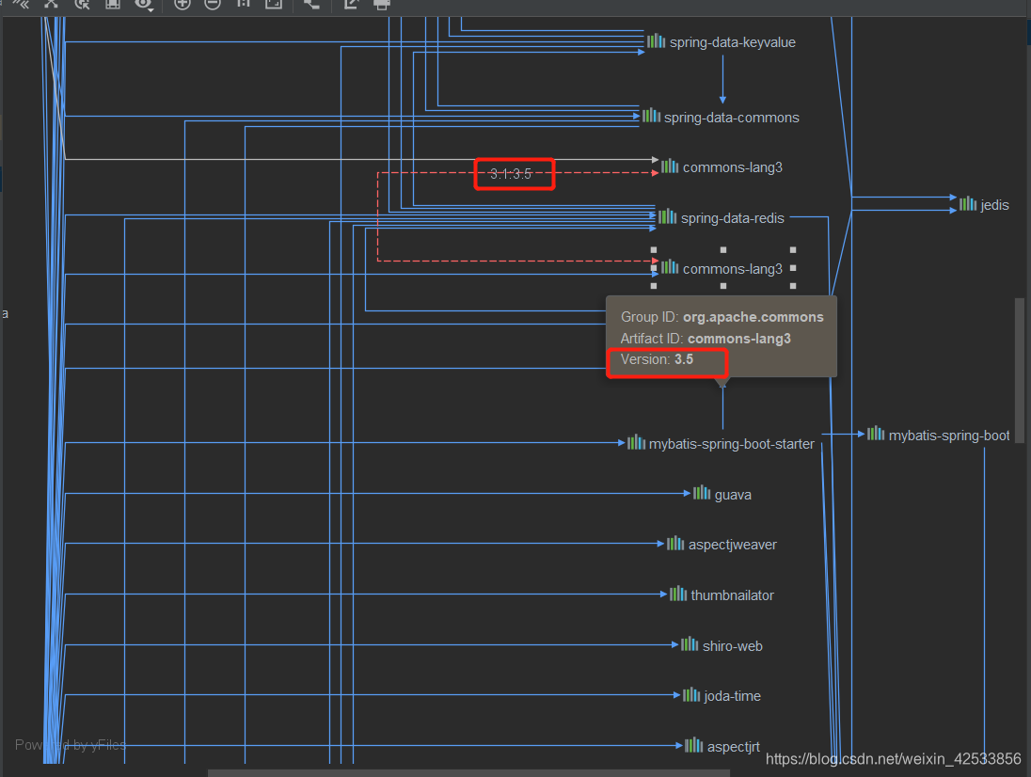Select the spring-data-commons library icon
Viewport: 1031px width, 777px height.
[x=651, y=116]
